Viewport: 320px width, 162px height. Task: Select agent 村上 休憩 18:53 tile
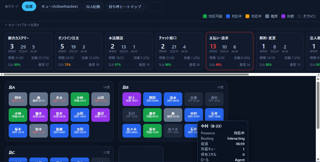132,99
